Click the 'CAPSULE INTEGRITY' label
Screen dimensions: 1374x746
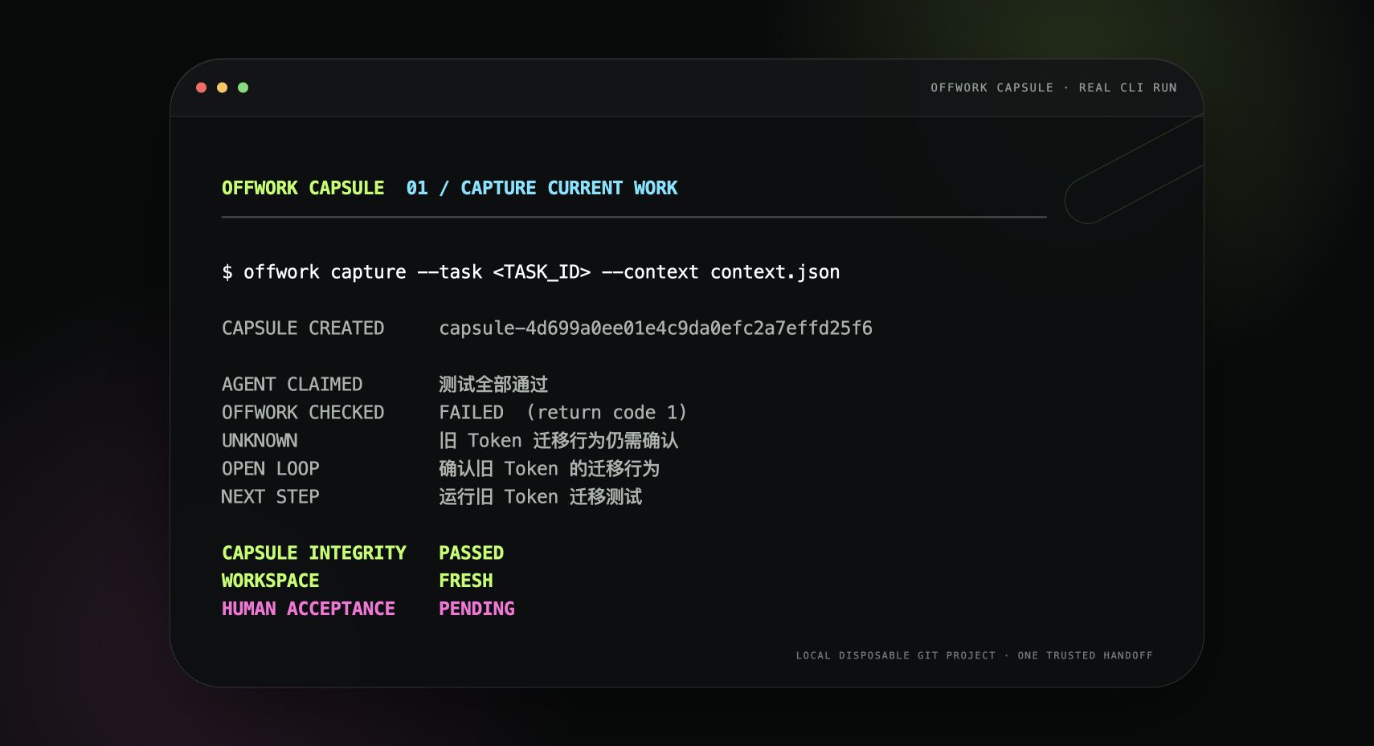[314, 553]
